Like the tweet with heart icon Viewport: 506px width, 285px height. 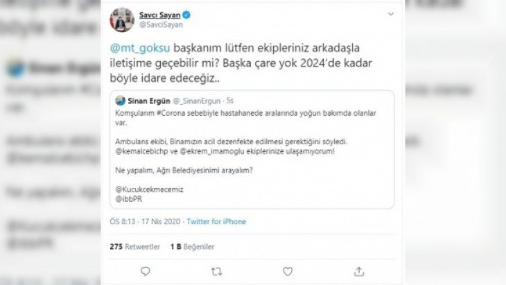[288, 270]
